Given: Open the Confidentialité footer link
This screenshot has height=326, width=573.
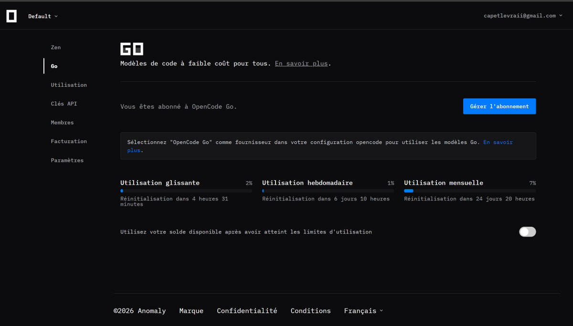Looking at the screenshot, I should click(247, 311).
